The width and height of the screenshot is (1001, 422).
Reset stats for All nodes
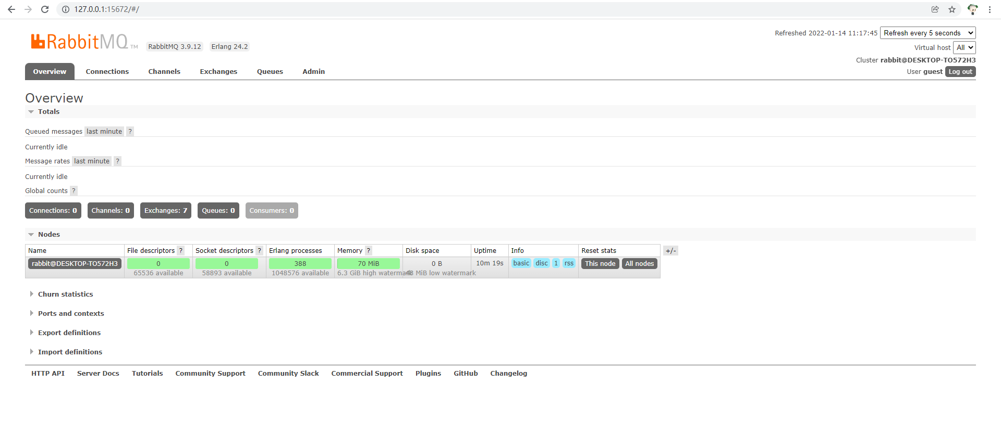(640, 264)
